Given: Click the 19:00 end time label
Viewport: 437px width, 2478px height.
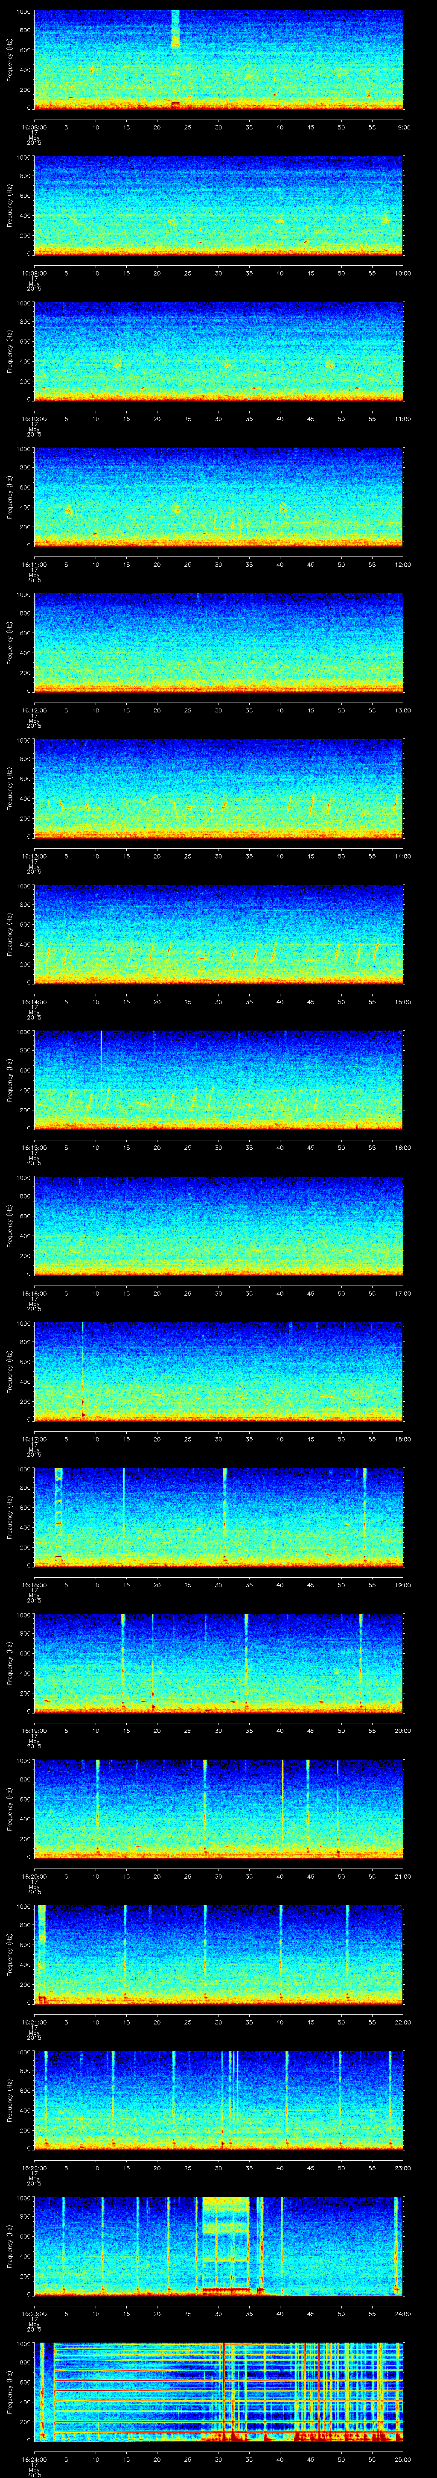Looking at the screenshot, I should click(x=402, y=1585).
